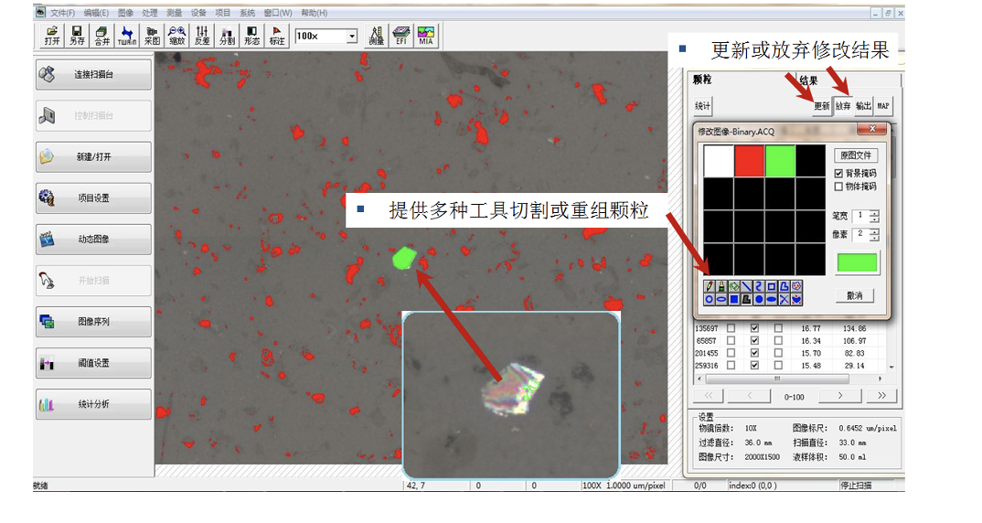The height and width of the screenshot is (523, 982).
Task: Click the results table scroll-left arrow
Action: point(699,379)
